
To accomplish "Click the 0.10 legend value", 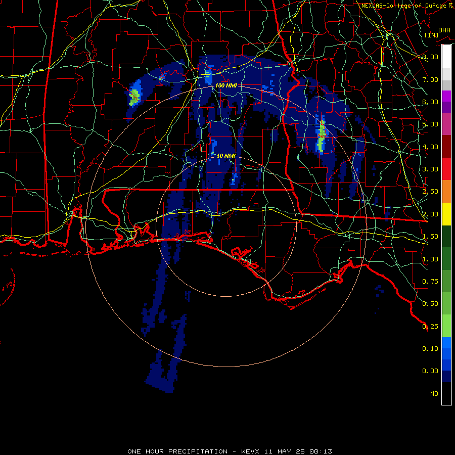I will tap(430, 349).
